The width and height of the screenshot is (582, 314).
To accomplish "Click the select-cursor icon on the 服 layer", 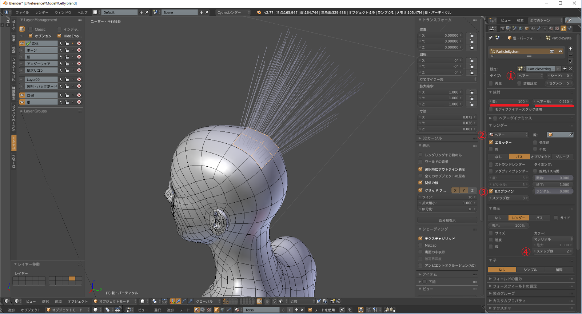I will 61,57.
